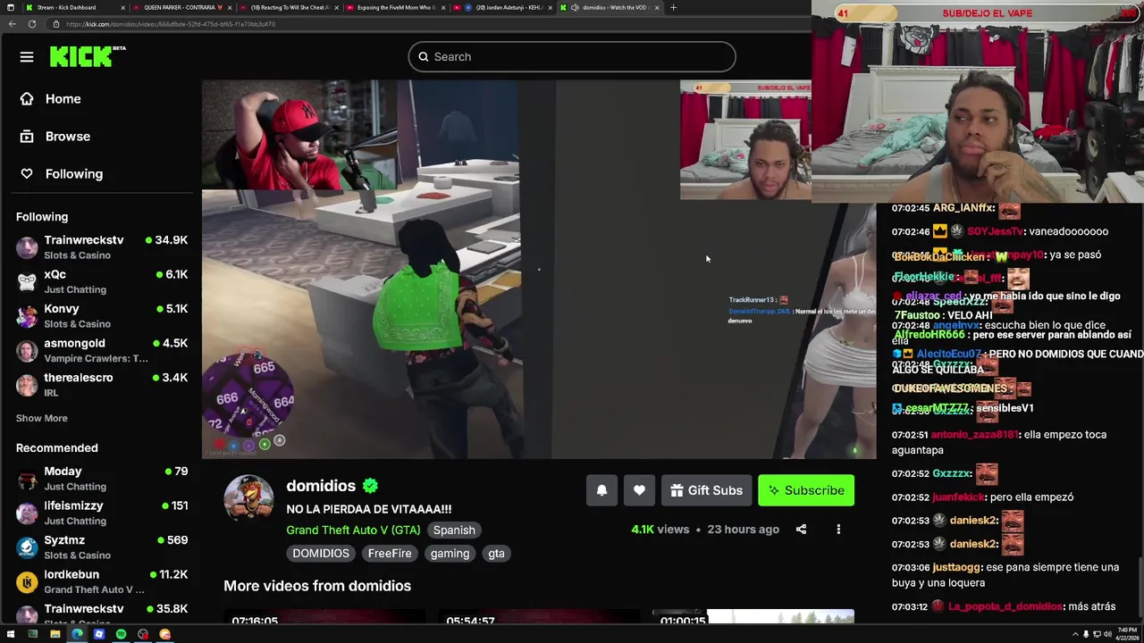Viewport: 1144px width, 643px height.
Task: Focus the Search input field
Action: tap(572, 56)
